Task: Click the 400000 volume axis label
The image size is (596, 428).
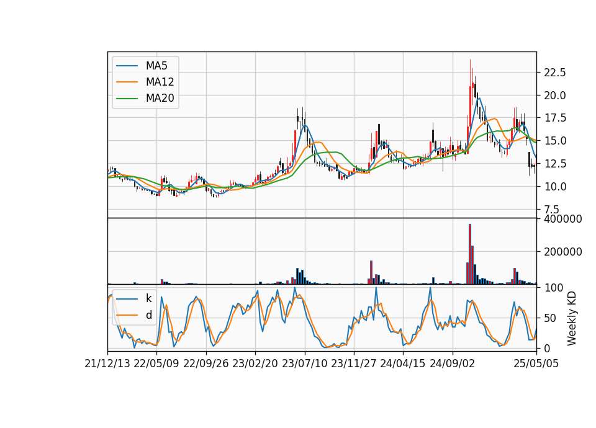Action: coord(563,219)
